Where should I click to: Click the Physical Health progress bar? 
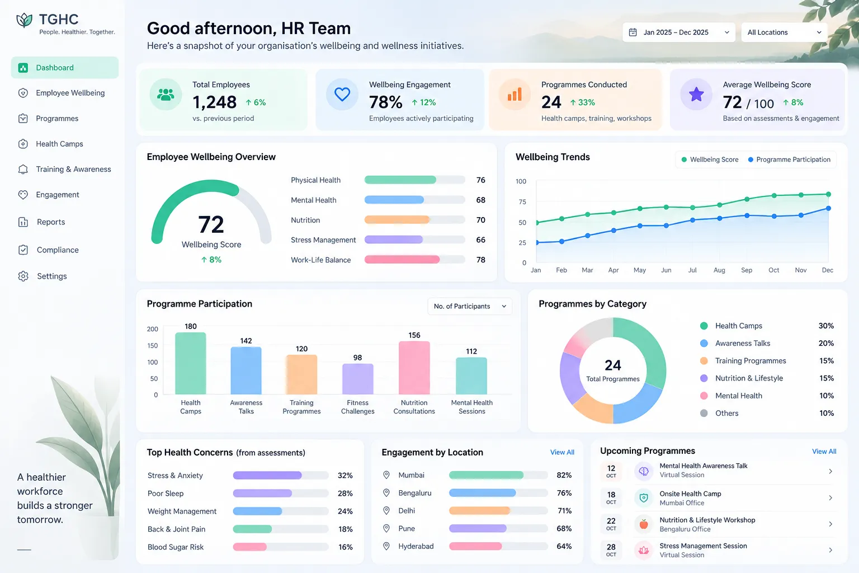pyautogui.click(x=415, y=180)
